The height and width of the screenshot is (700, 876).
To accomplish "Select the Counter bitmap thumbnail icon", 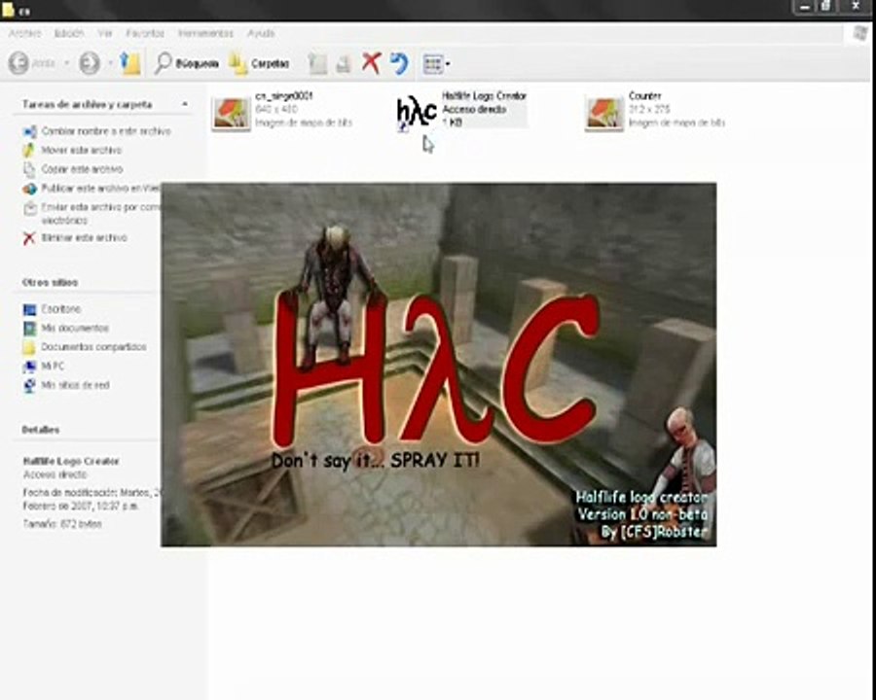I will pos(603,114).
